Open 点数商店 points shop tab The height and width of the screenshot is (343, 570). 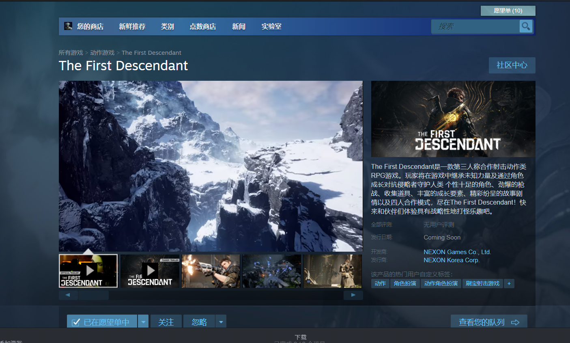[x=203, y=26]
